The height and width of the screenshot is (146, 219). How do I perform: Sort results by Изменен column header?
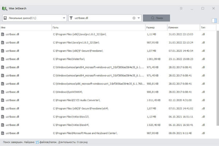click(182, 27)
